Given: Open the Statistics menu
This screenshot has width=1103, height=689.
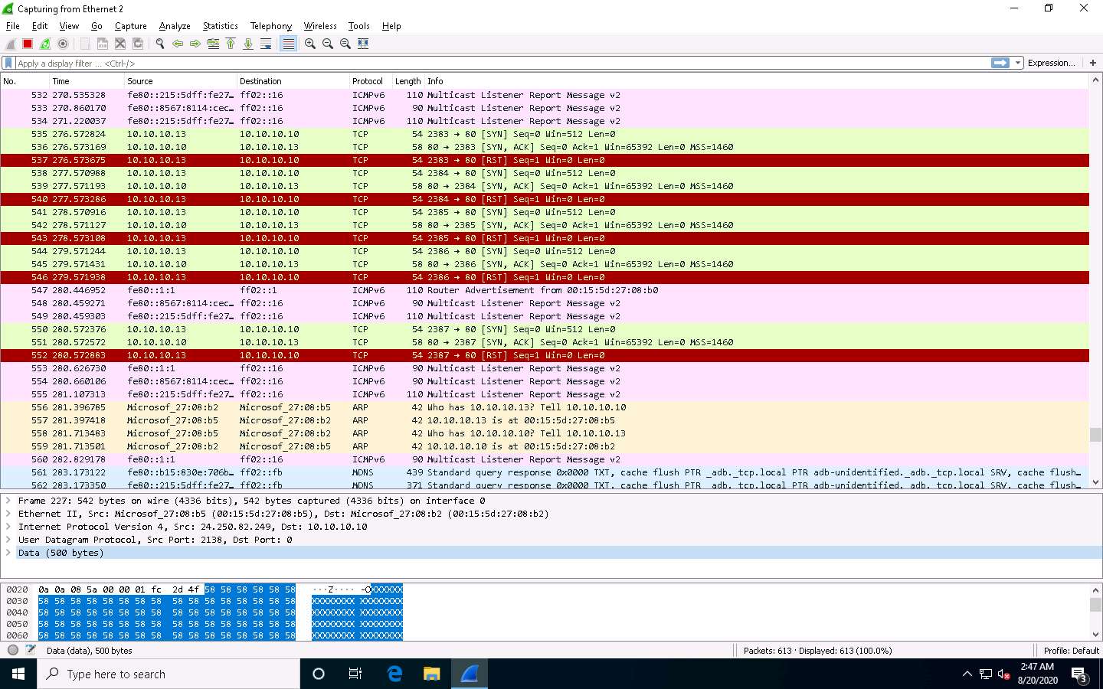Looking at the screenshot, I should click(221, 26).
